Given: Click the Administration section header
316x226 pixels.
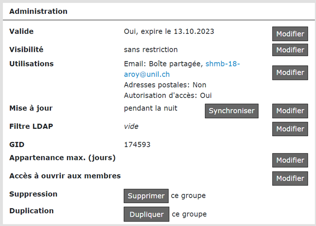Looking at the screenshot, I should click(38, 11).
